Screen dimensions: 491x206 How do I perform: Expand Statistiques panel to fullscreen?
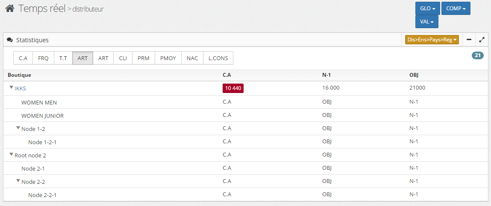[x=482, y=40]
